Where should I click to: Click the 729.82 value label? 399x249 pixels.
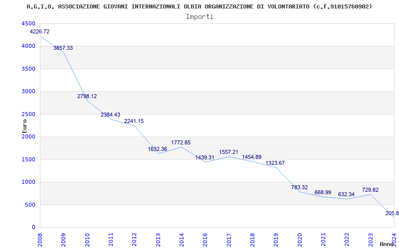370,190
